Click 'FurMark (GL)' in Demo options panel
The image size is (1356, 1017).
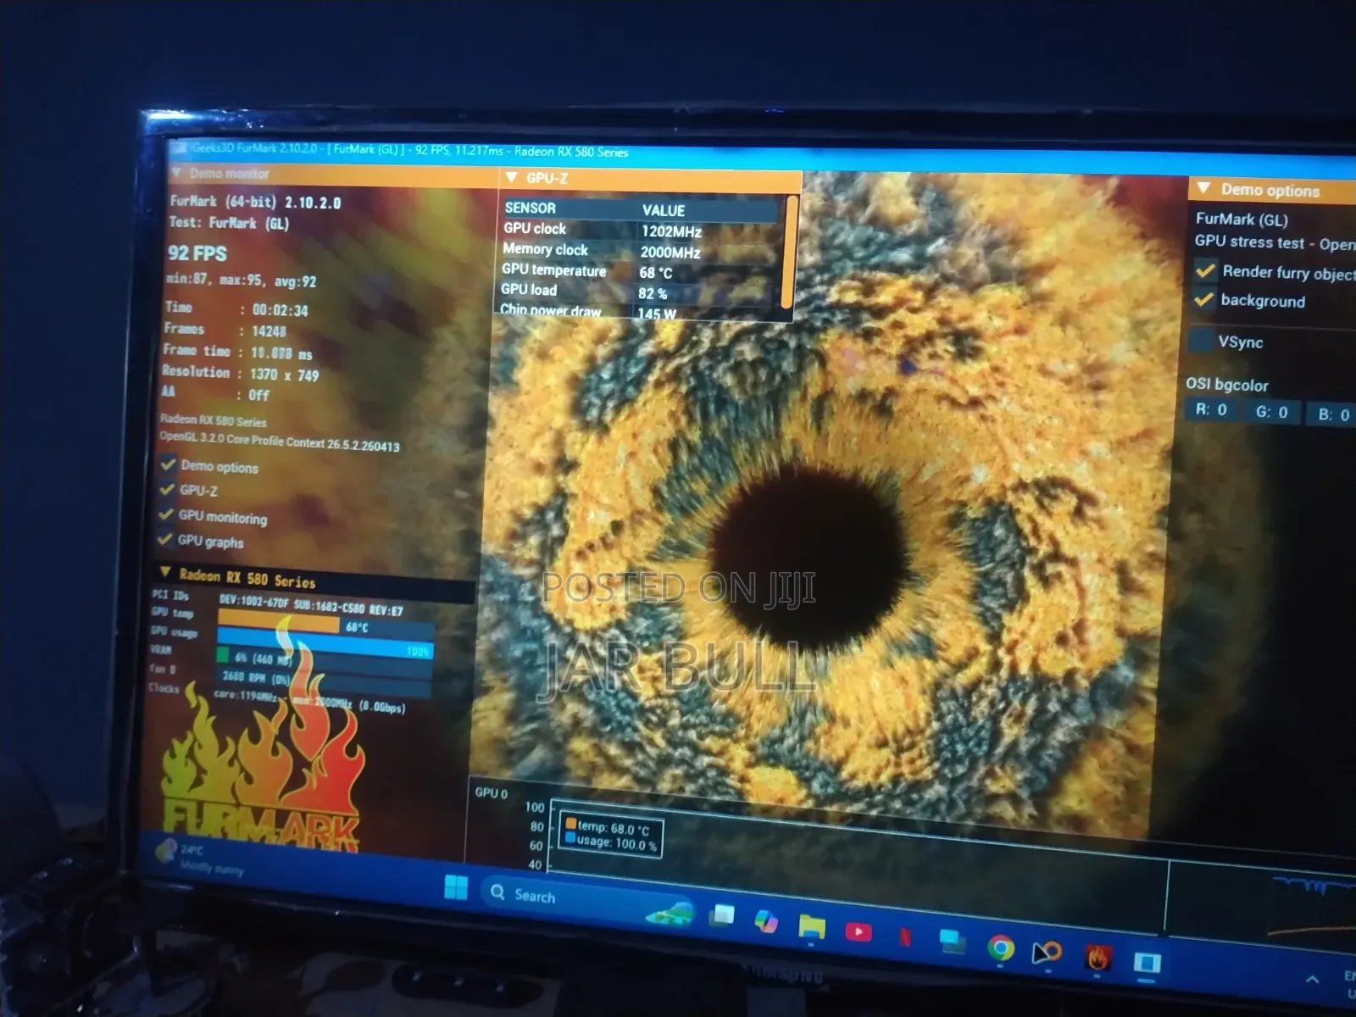1242,219
